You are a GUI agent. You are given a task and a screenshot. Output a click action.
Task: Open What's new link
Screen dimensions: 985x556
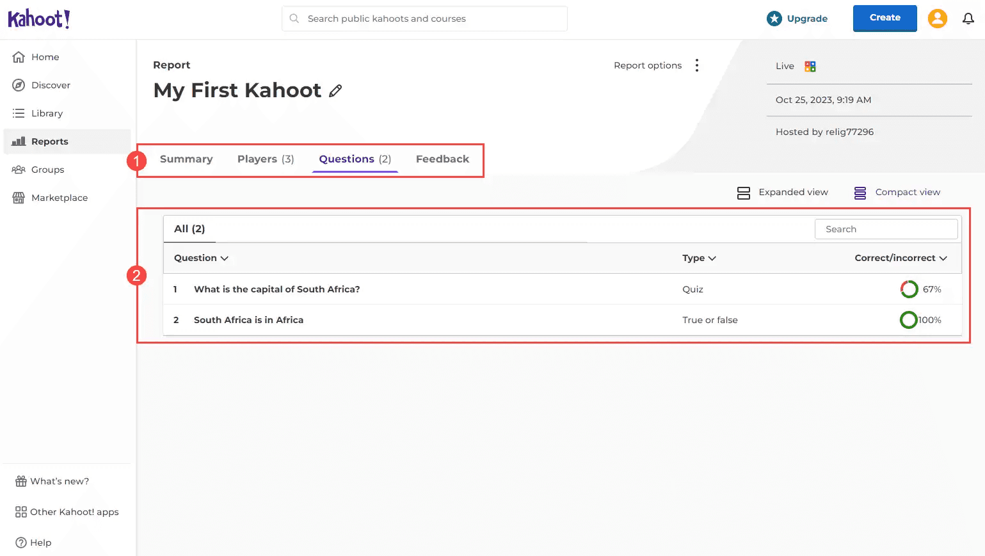coord(52,481)
